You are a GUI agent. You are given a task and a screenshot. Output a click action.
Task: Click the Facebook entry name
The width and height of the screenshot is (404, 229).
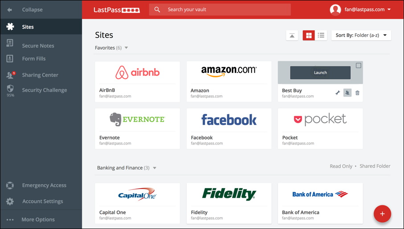pos(202,138)
